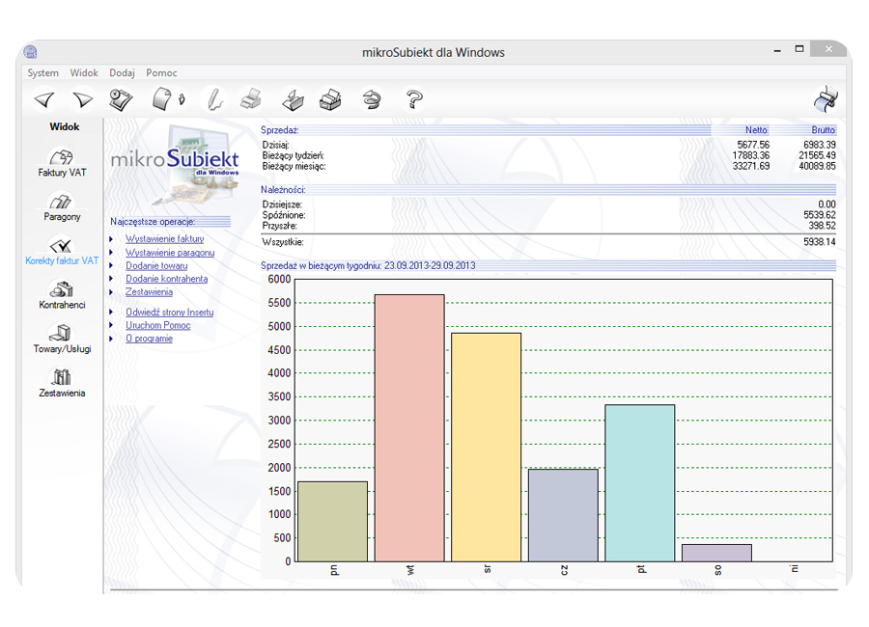Click the Bieżący miesiąc row label
Viewport: 869px width, 627px height.
[294, 166]
